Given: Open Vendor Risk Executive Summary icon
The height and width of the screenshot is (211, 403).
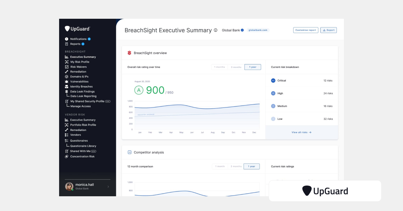Looking at the screenshot, I should click(x=66, y=120).
